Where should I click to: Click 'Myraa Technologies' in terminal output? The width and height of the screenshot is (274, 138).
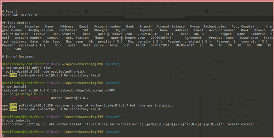point(208,26)
